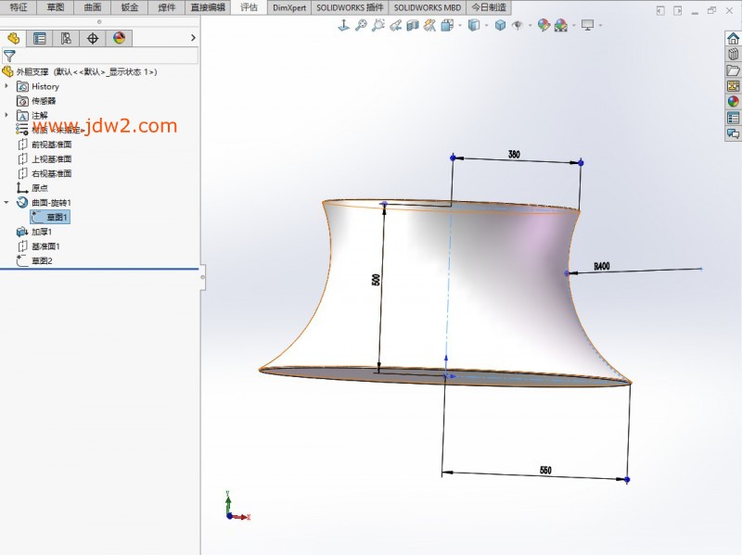Select 加厚1 feature in the tree
This screenshot has height=555, width=742.
click(x=42, y=232)
